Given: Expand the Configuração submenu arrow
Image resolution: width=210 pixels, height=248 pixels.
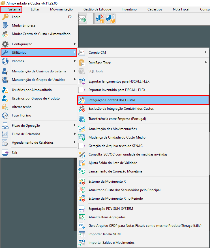Looking at the screenshot, I should 75,44.
